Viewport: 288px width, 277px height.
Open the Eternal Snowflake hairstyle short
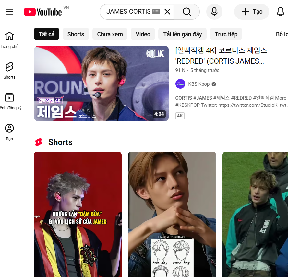(x=172, y=214)
